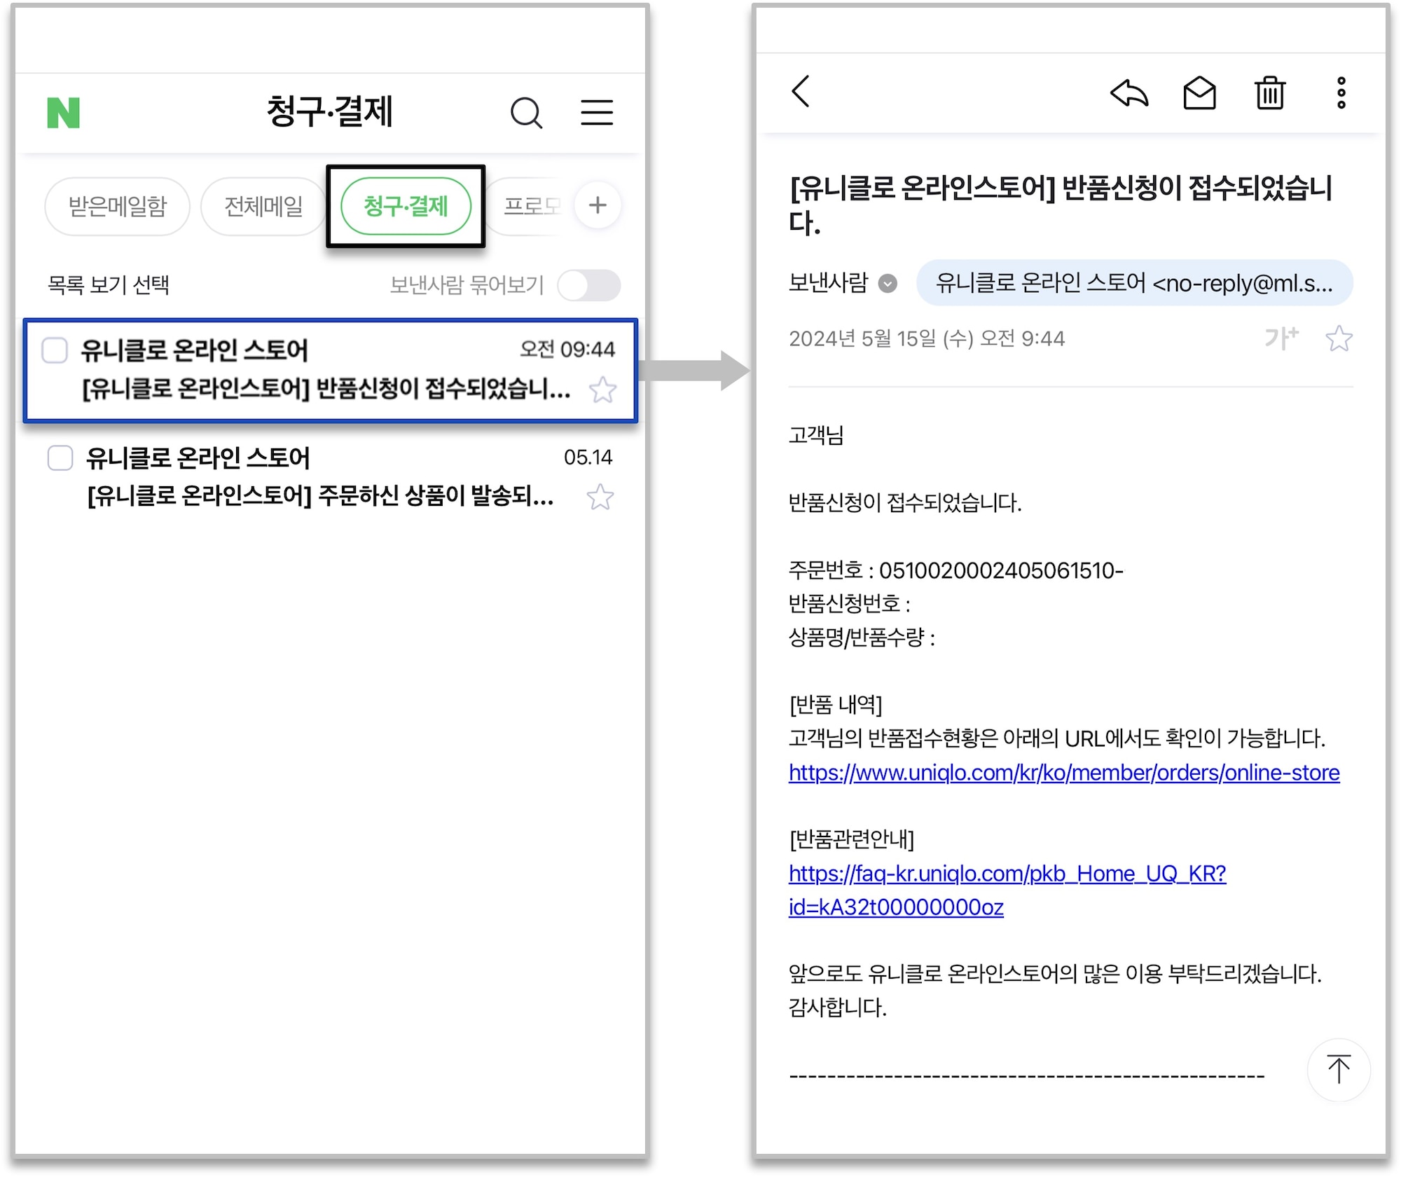The image size is (1401, 1177).
Task: Tap sender chip 유니클로 온라인 스토어 no-reply
Action: [1135, 283]
